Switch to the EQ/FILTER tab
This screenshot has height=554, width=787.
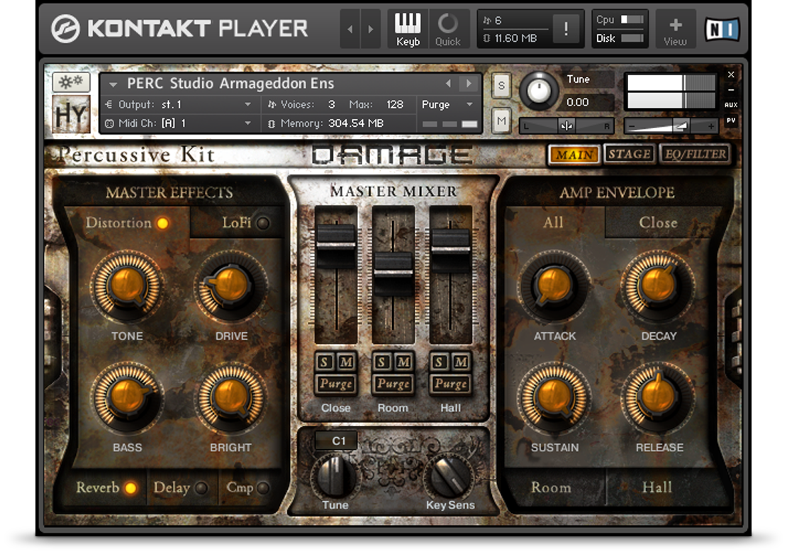(x=695, y=154)
